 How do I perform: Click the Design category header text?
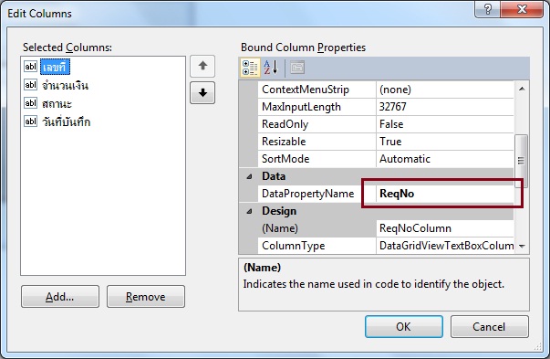click(279, 211)
